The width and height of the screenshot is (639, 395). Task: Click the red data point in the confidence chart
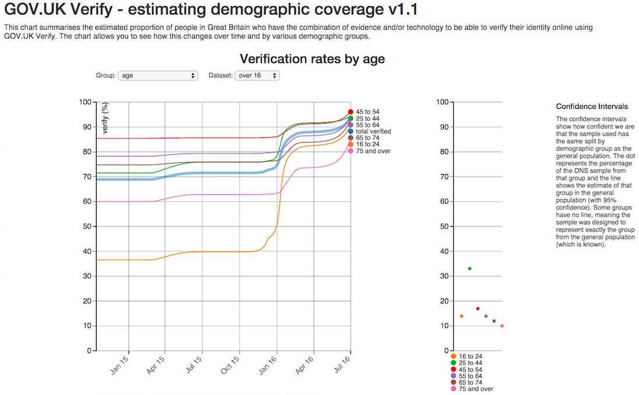point(478,309)
